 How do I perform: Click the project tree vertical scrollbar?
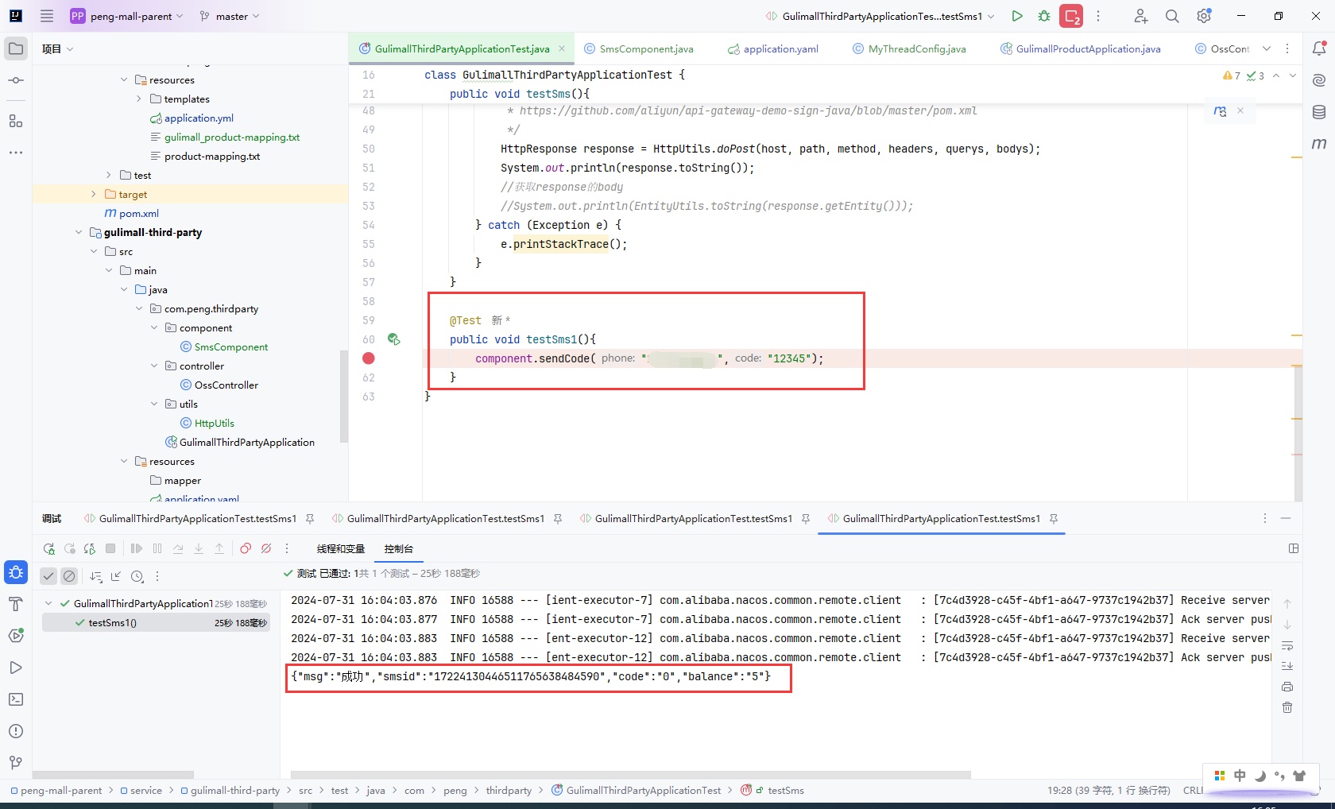click(344, 396)
